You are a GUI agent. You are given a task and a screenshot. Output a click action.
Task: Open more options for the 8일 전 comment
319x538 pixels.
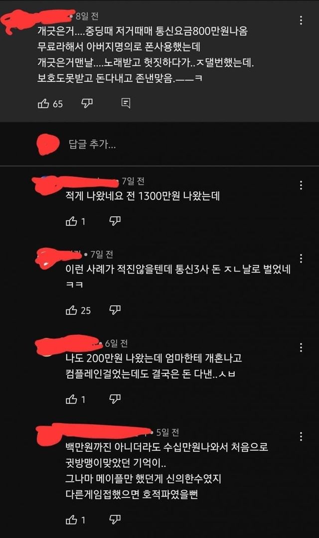pyautogui.click(x=301, y=20)
